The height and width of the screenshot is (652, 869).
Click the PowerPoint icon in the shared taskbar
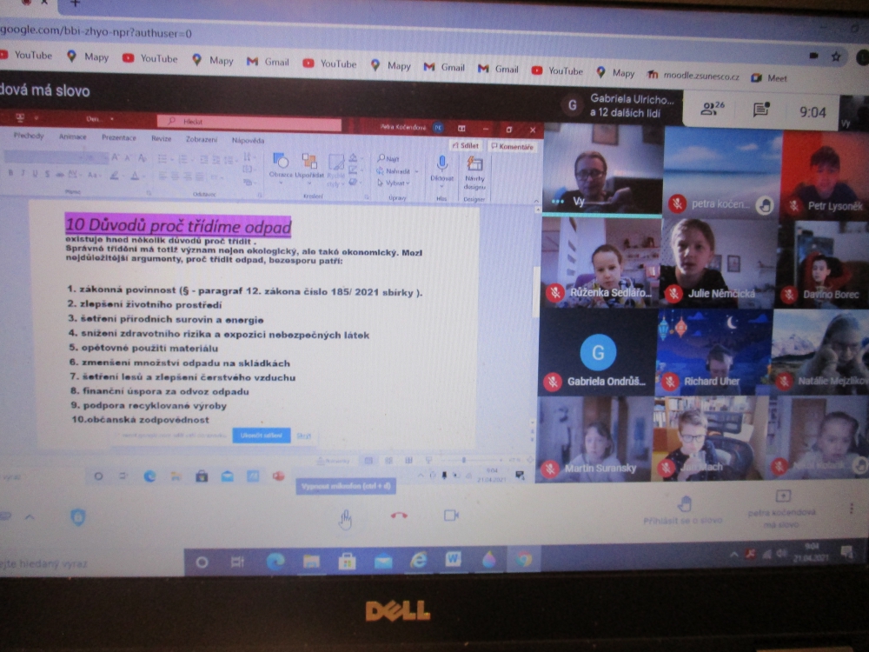tap(278, 476)
